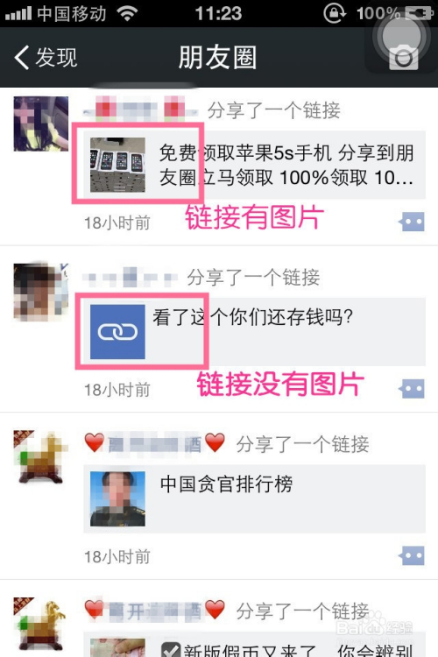Tap the rotation lock status icon
The width and height of the screenshot is (438, 657).
[x=335, y=13]
